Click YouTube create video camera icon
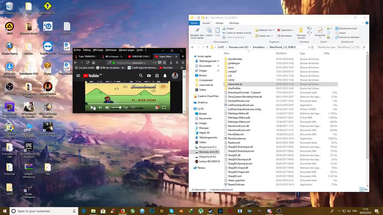 [149, 76]
